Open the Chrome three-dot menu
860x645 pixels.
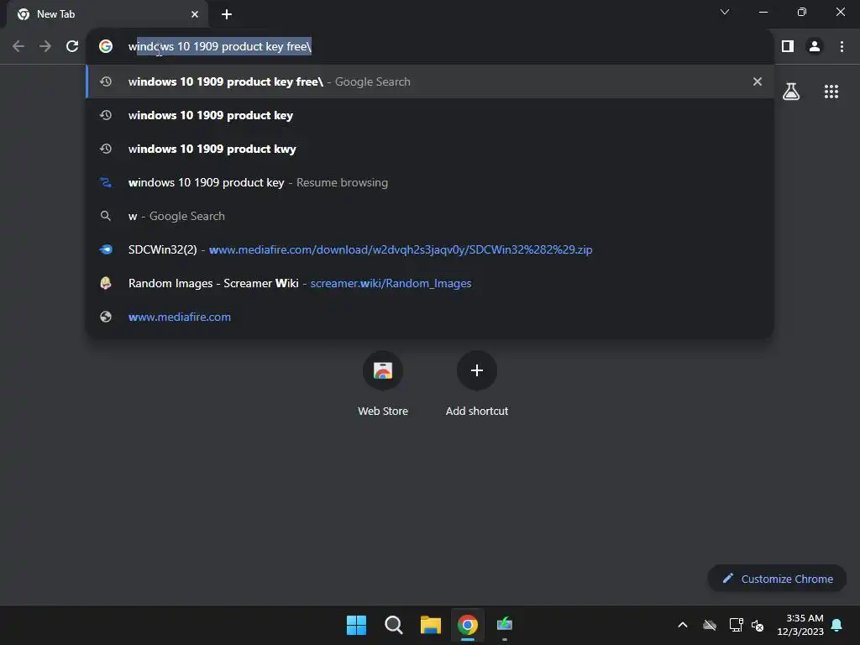[842, 47]
